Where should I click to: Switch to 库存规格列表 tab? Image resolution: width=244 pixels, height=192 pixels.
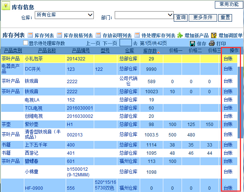pos(78,35)
